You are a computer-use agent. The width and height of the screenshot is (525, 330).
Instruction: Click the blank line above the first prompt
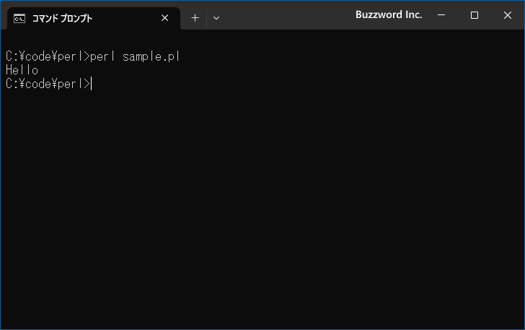(x=262, y=42)
